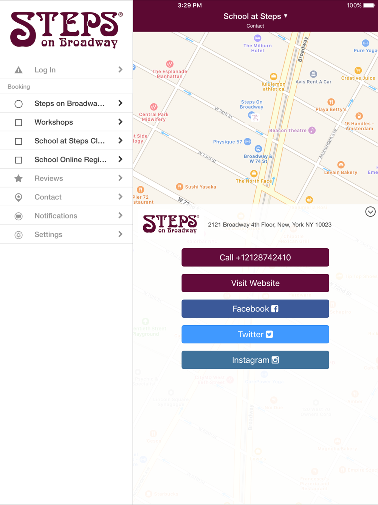Tap the battery indicator in status bar
Screen dimensions: 378x505
[x=369, y=5]
